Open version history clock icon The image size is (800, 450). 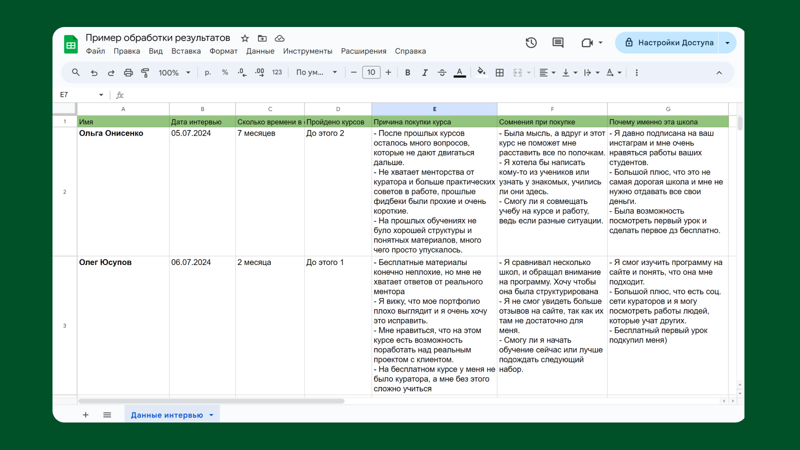click(531, 42)
